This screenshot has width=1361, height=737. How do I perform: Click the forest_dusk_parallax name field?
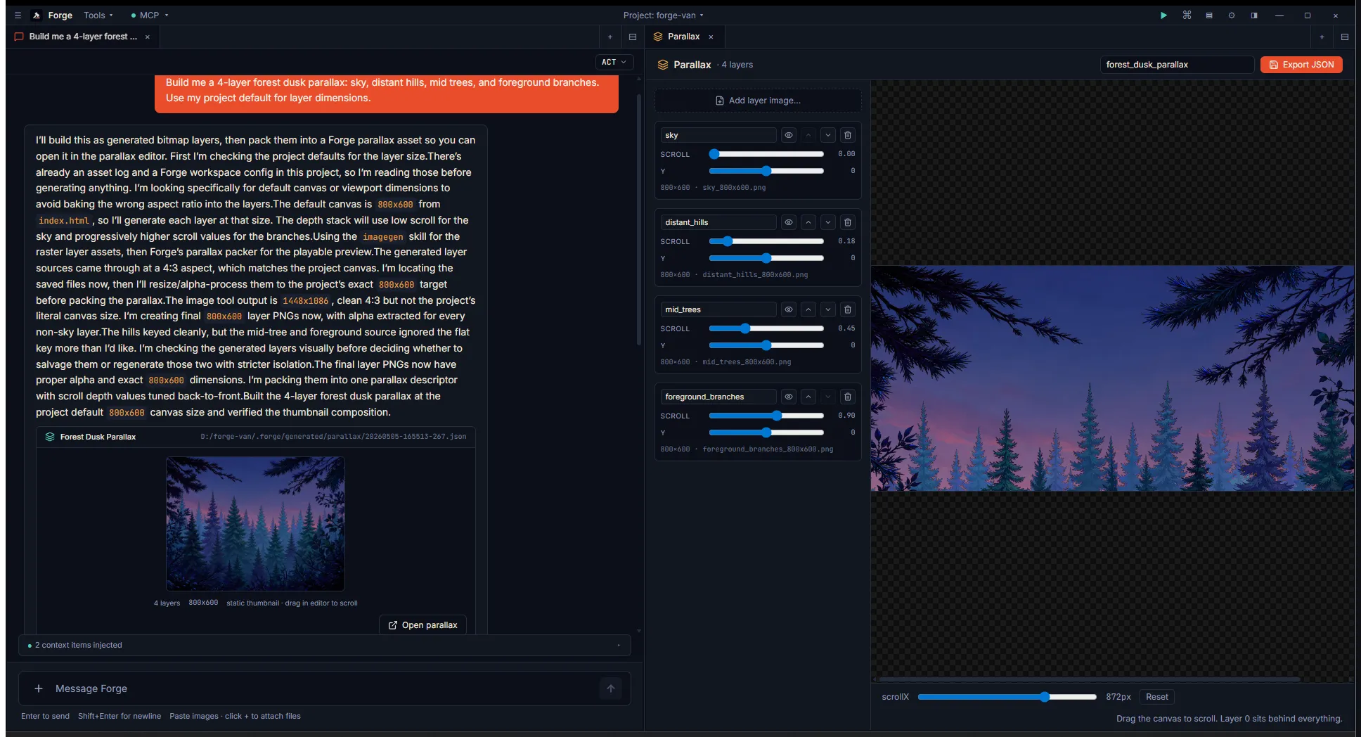tap(1177, 65)
